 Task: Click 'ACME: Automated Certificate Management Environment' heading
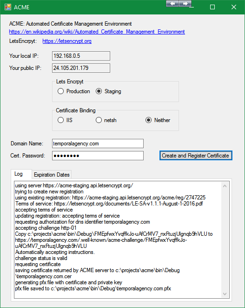coord(70,24)
